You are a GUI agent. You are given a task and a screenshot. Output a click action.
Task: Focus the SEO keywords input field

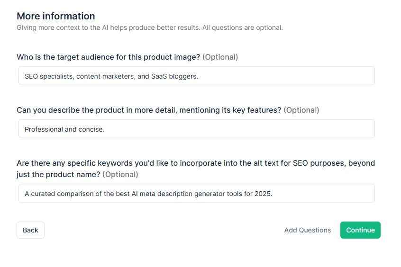pyautogui.click(x=322, y=193)
